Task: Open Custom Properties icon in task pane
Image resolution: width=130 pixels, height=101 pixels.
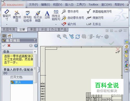Action: pos(126,70)
